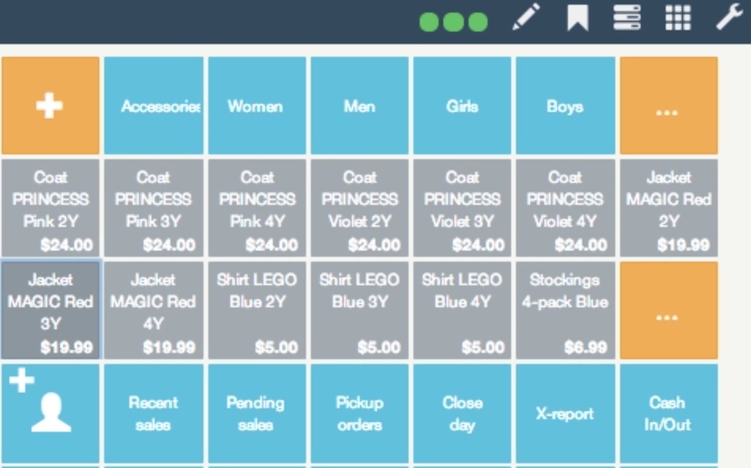
Task: Switch to grid layout view icon
Action: pyautogui.click(x=678, y=17)
